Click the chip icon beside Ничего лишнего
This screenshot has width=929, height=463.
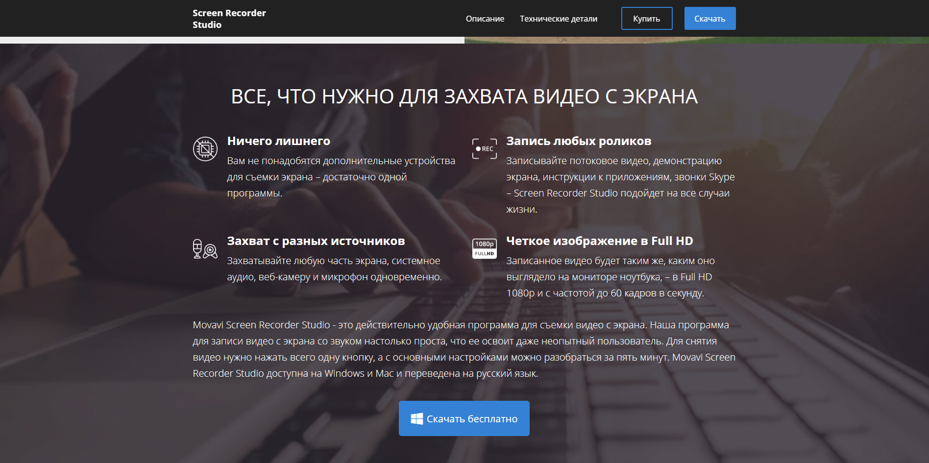point(205,149)
